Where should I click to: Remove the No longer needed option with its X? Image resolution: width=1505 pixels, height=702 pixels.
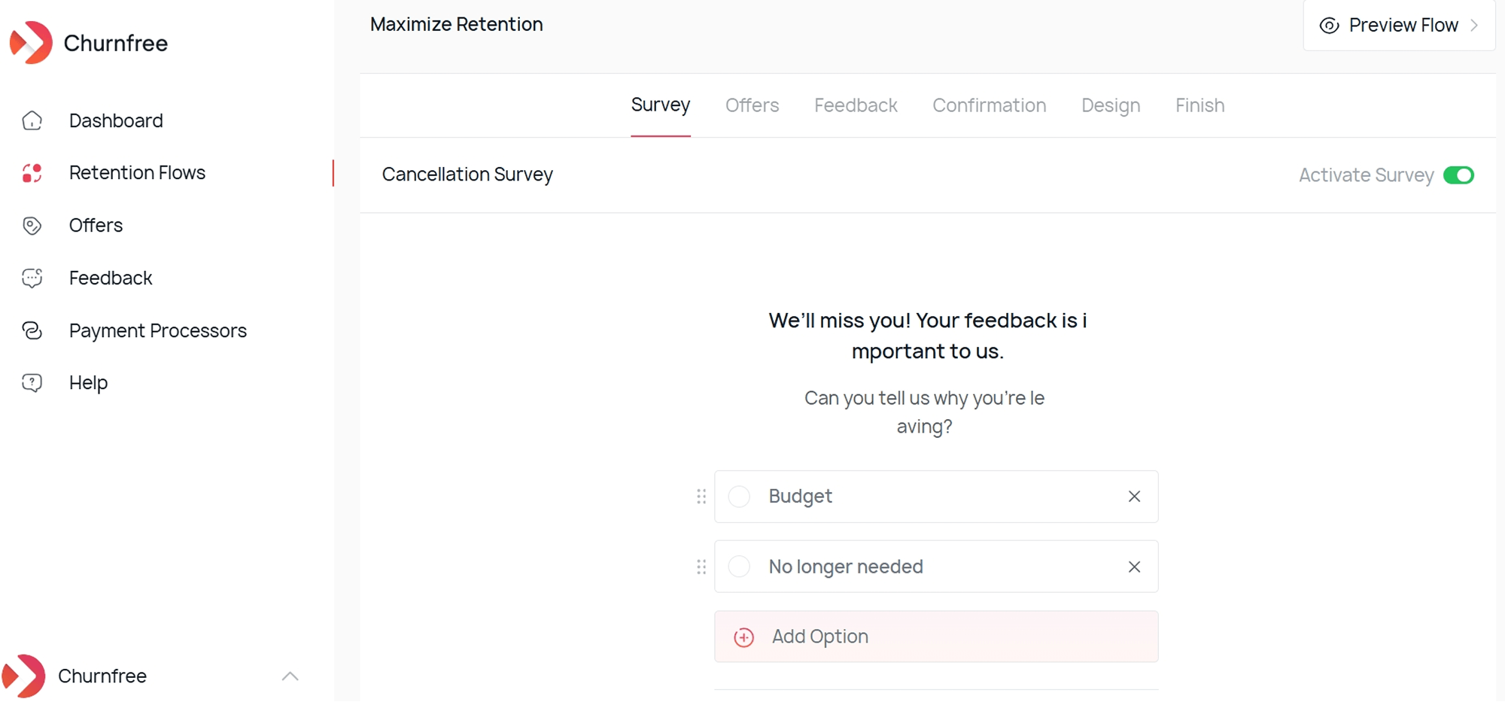click(x=1134, y=567)
